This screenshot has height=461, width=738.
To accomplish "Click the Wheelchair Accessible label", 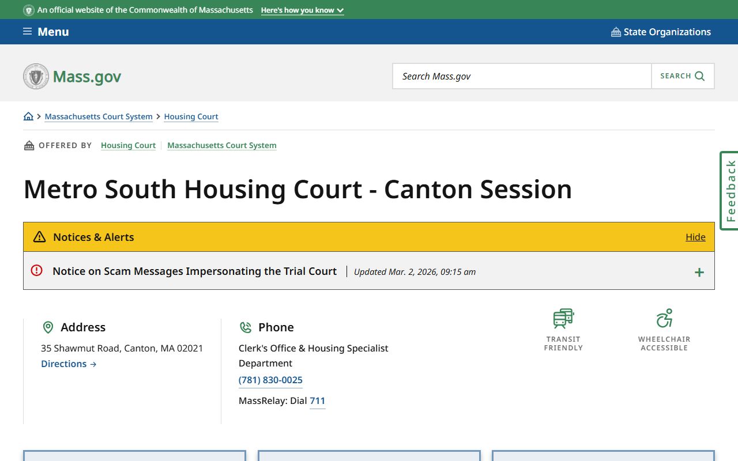I will tap(664, 343).
